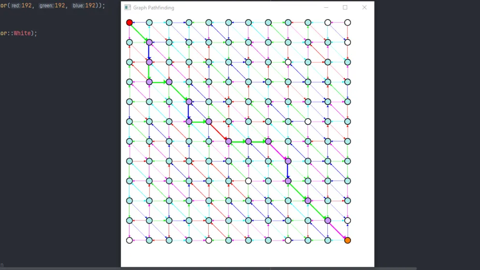This screenshot has height=270, width=480.
Task: Click the 'red:' parameter hint in code
Action: coord(15,6)
